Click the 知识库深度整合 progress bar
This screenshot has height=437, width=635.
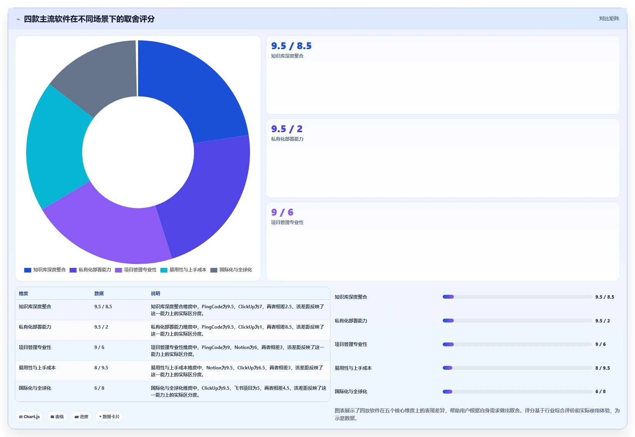(x=517, y=297)
